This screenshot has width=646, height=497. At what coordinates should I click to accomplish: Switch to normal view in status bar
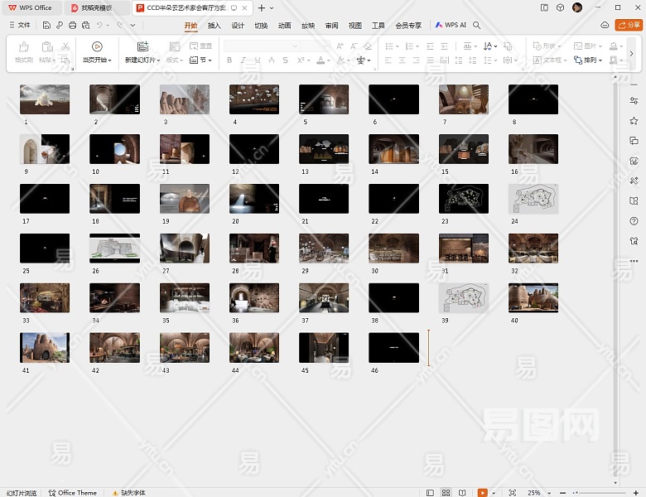click(x=431, y=492)
